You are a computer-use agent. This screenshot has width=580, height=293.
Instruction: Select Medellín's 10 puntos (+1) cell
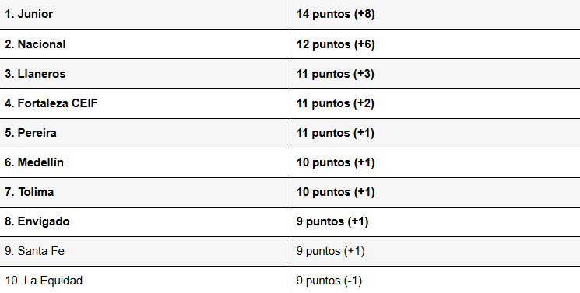(435, 162)
